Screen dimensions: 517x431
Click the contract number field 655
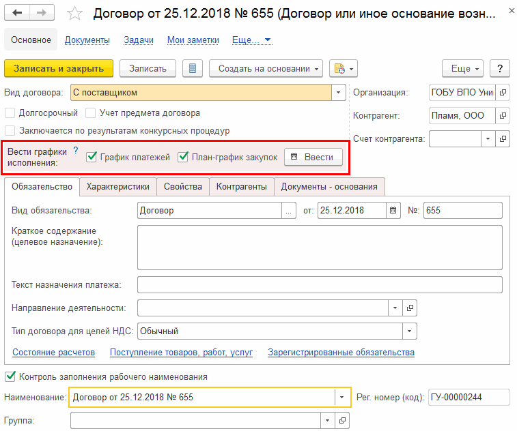pos(463,211)
